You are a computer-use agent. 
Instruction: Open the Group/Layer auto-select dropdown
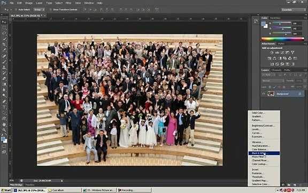39,10
